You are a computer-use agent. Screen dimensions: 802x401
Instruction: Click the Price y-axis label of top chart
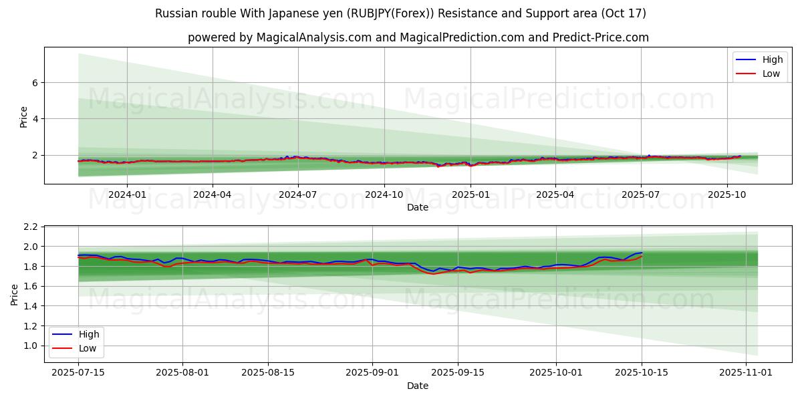click(24, 116)
